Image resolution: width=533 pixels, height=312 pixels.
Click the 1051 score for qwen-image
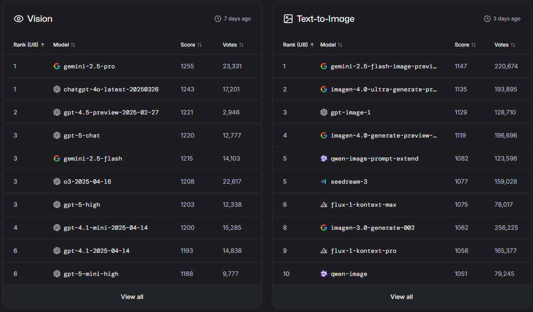[x=461, y=274]
